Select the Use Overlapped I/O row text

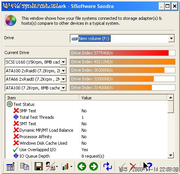pos(38,150)
